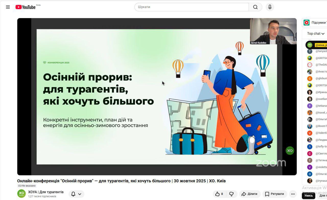
Task: Share the video using Ділити button
Action: (x=249, y=194)
